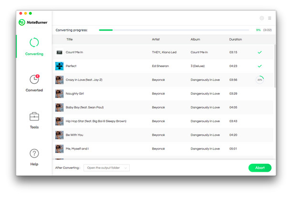Click Baby Boy album thumbnail

click(60, 108)
